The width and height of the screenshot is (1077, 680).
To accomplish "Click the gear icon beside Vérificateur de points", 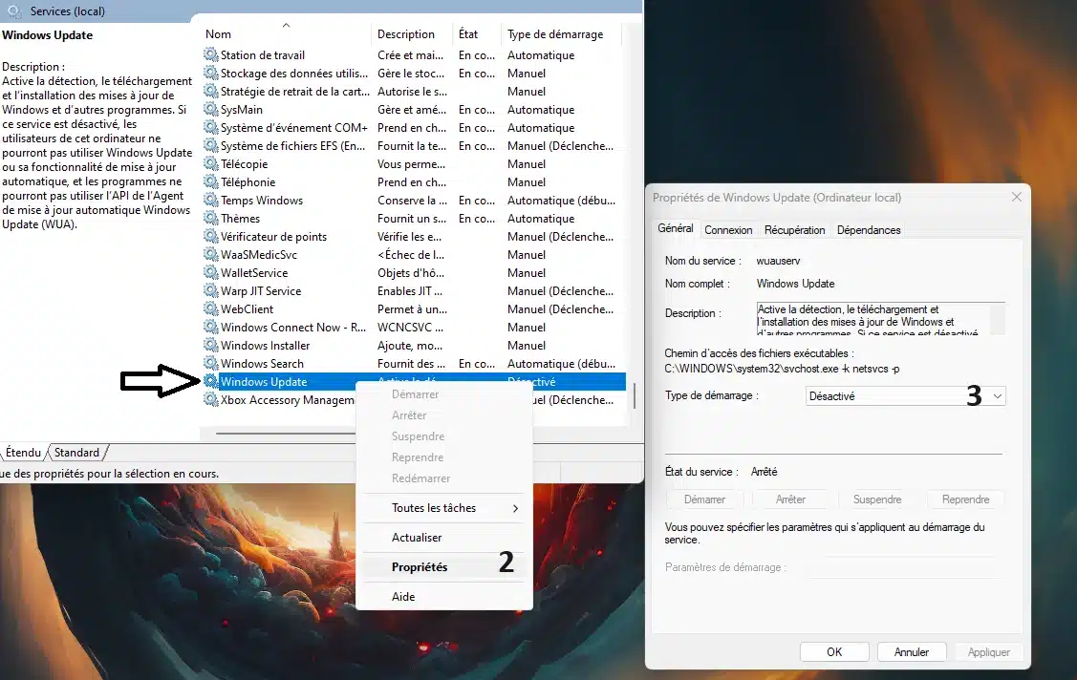I will point(211,236).
